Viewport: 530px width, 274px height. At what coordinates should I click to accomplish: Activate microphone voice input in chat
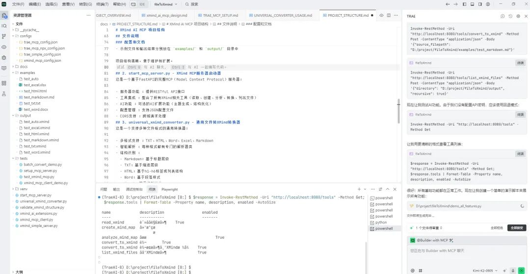click(513, 270)
